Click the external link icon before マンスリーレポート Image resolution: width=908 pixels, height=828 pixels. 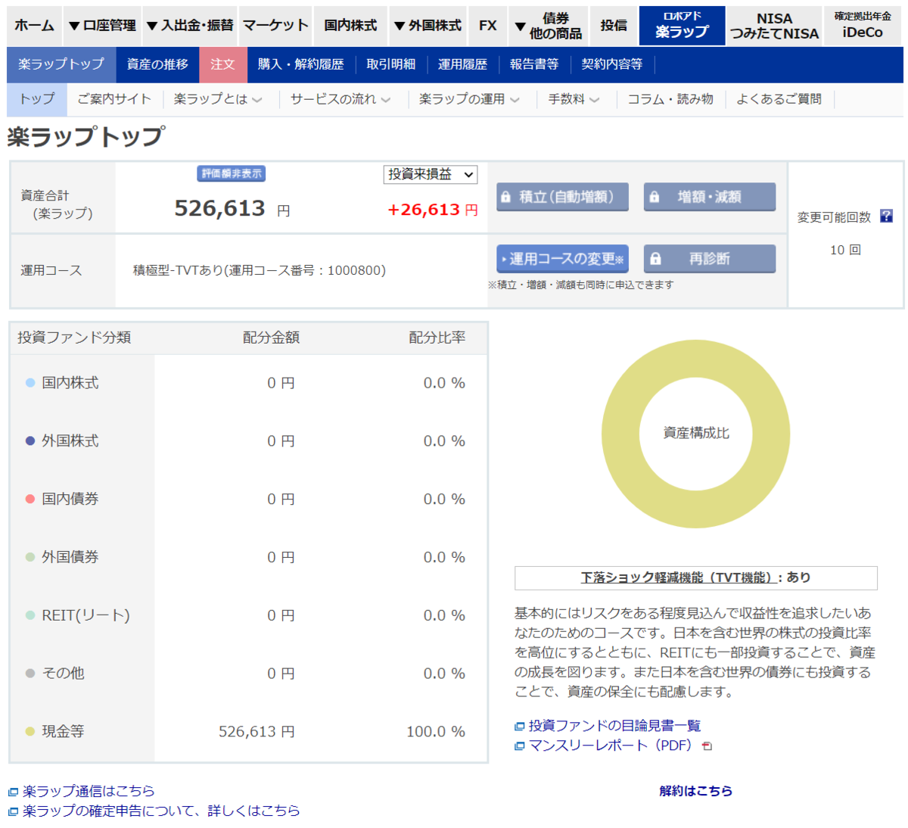click(520, 746)
